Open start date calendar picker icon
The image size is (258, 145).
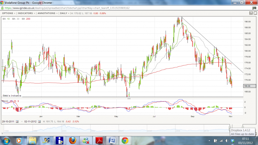[18, 121]
